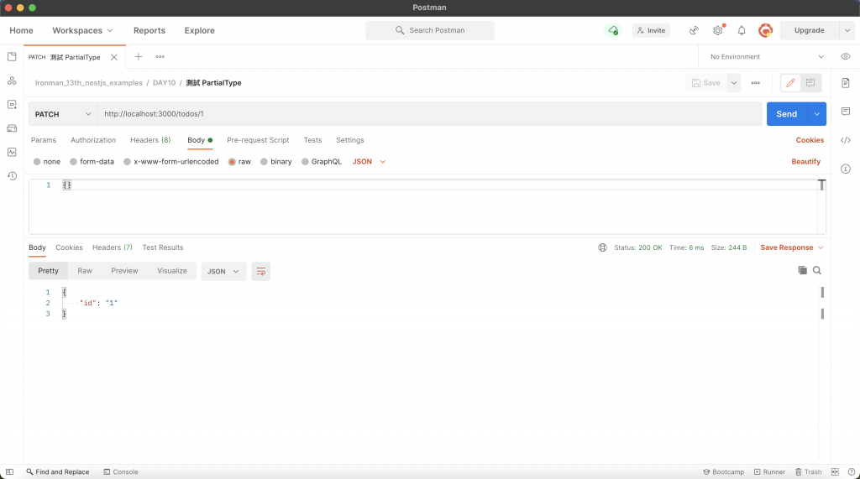Click the cloud sync status icon
Image resolution: width=860 pixels, height=479 pixels.
[x=612, y=31]
